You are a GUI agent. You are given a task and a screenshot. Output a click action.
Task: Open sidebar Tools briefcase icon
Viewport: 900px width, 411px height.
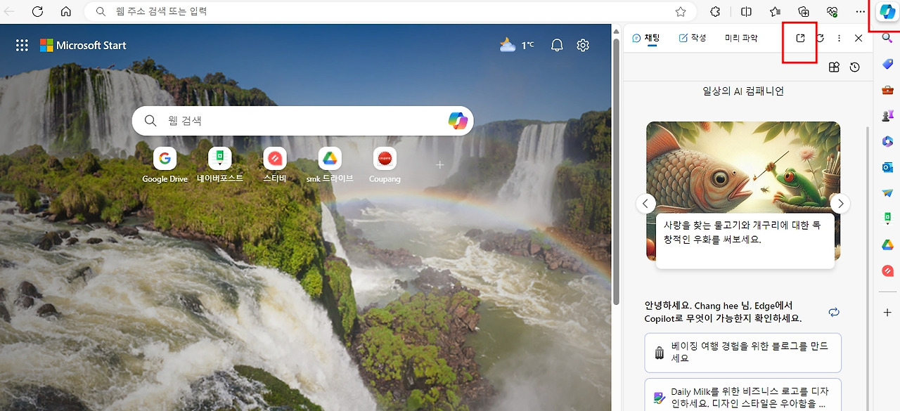887,90
